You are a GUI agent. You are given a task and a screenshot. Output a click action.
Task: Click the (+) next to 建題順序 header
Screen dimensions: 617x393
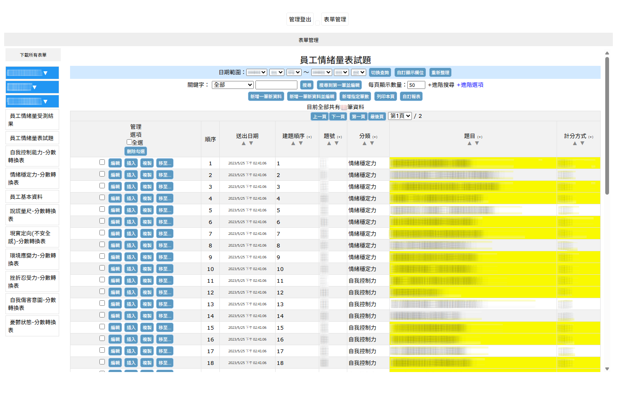coord(309,137)
